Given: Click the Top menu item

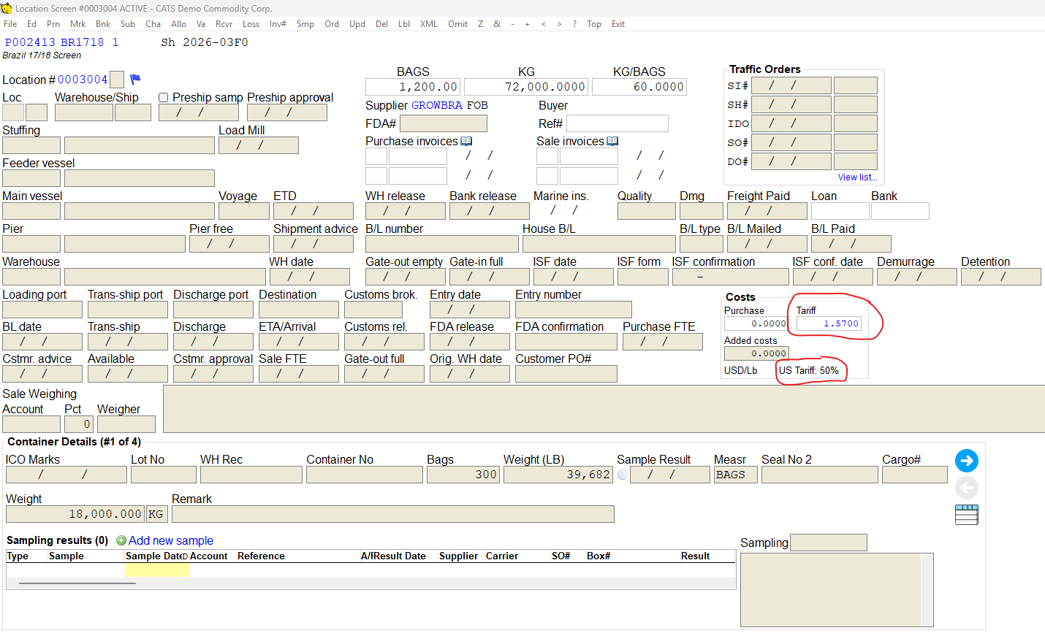Looking at the screenshot, I should coord(594,24).
